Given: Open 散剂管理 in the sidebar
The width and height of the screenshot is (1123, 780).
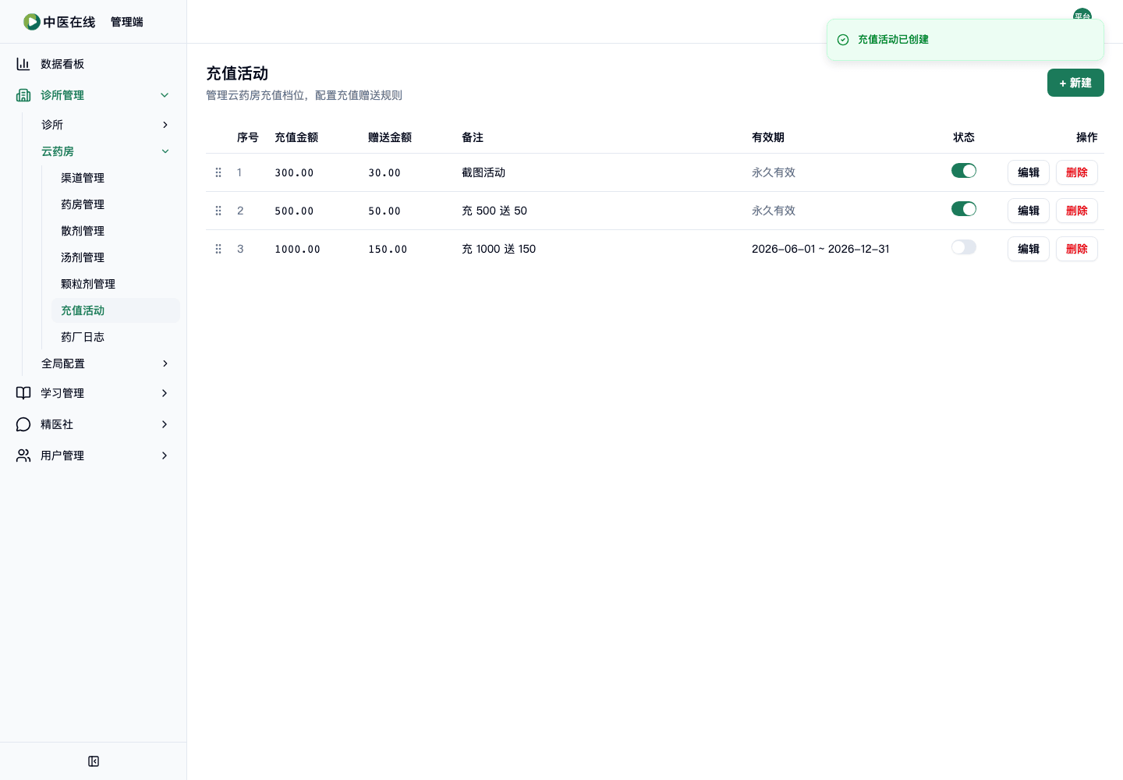Looking at the screenshot, I should pyautogui.click(x=115, y=231).
